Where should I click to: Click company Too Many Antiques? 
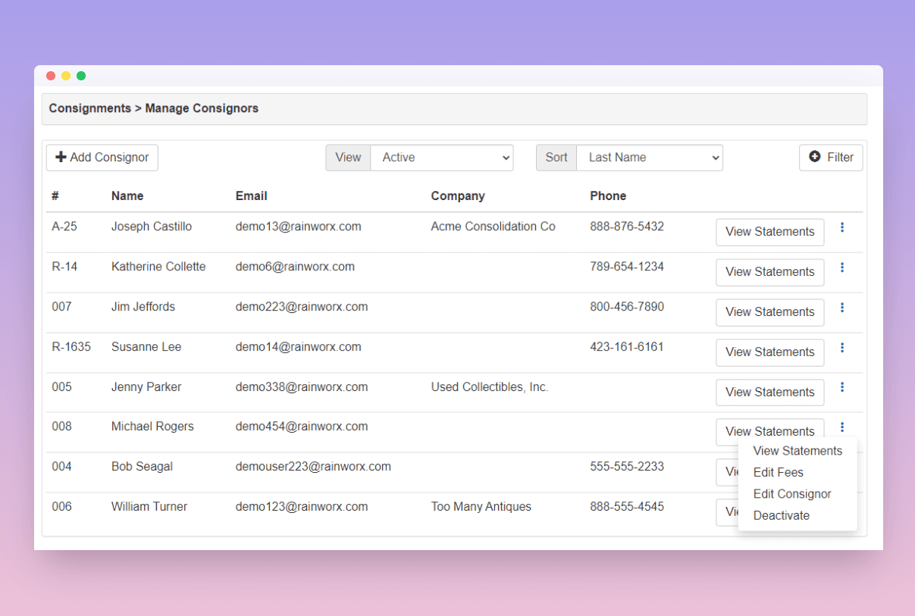pyautogui.click(x=481, y=507)
